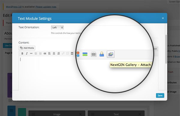Screen dimensions: 180x116
Task: Click Add Media button
Action: point(27,48)
